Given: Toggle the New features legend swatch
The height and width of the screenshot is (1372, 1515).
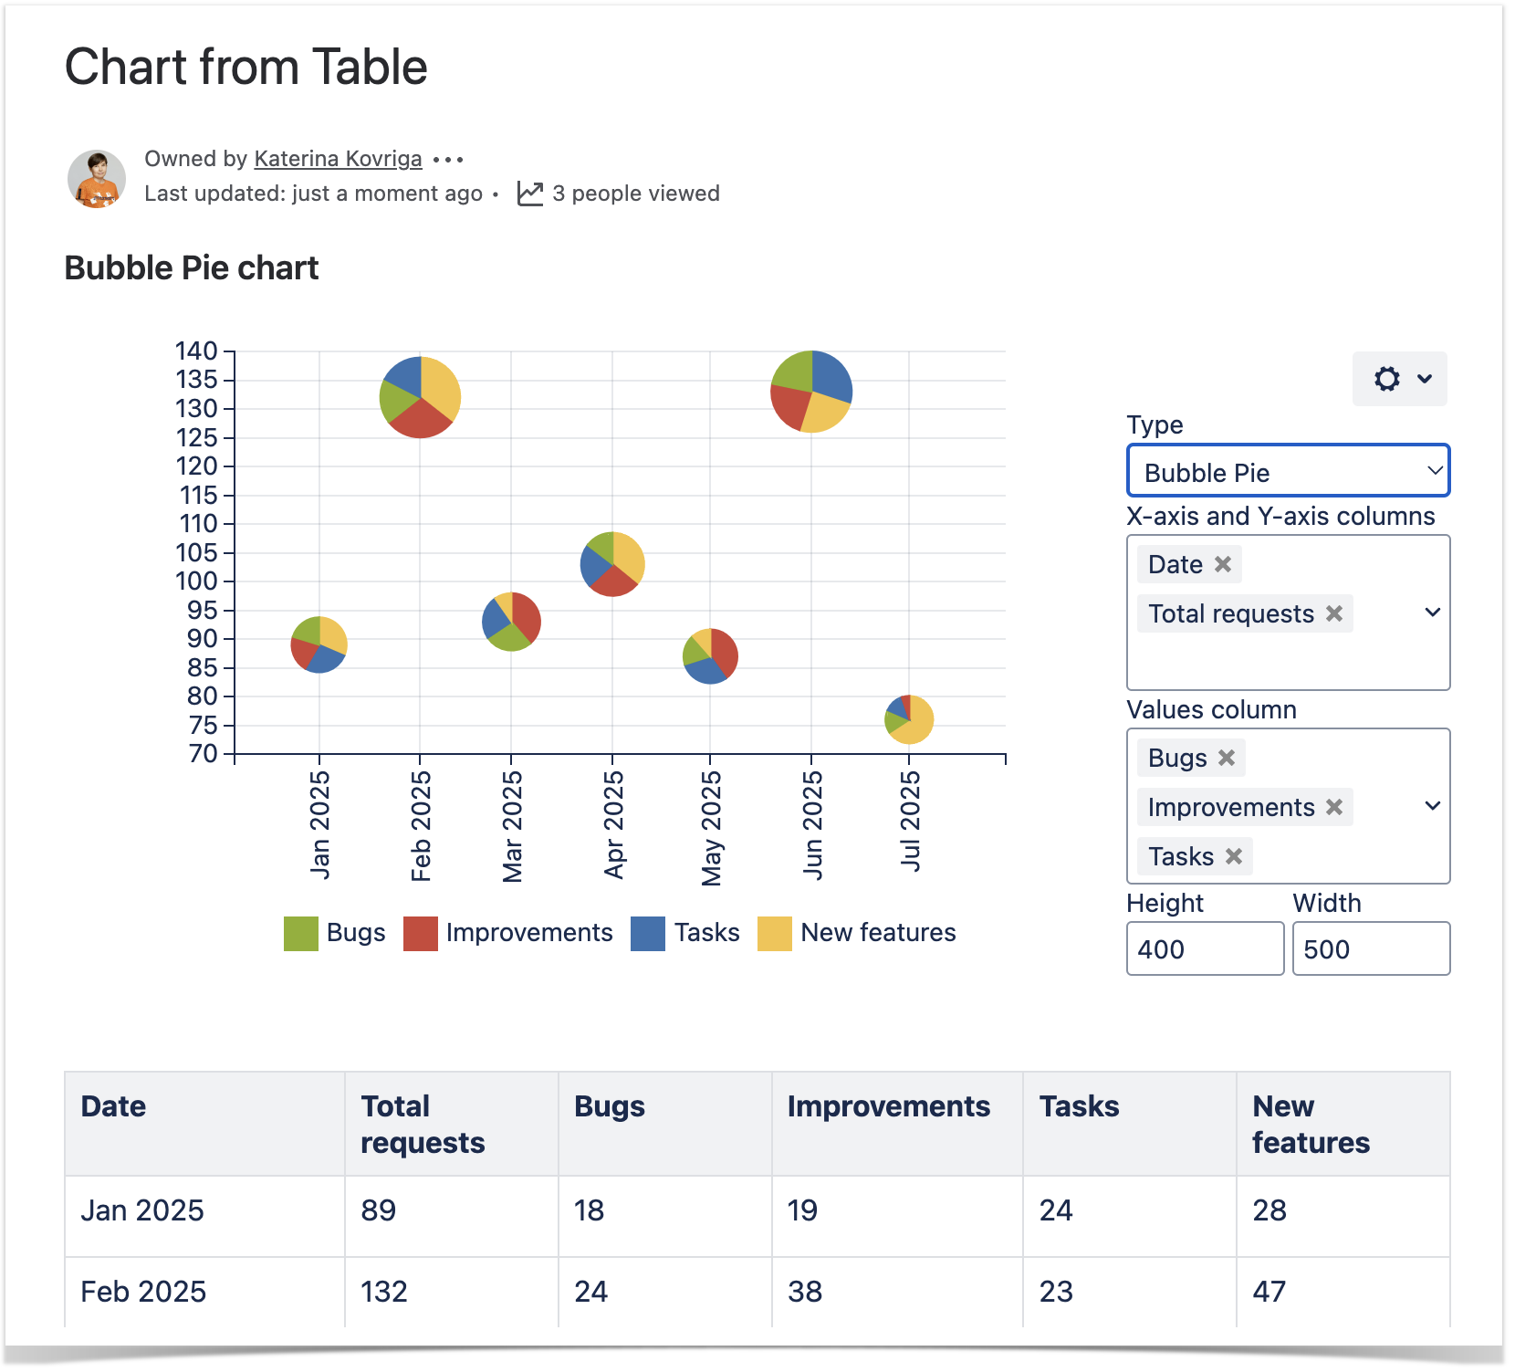Looking at the screenshot, I should tap(775, 934).
